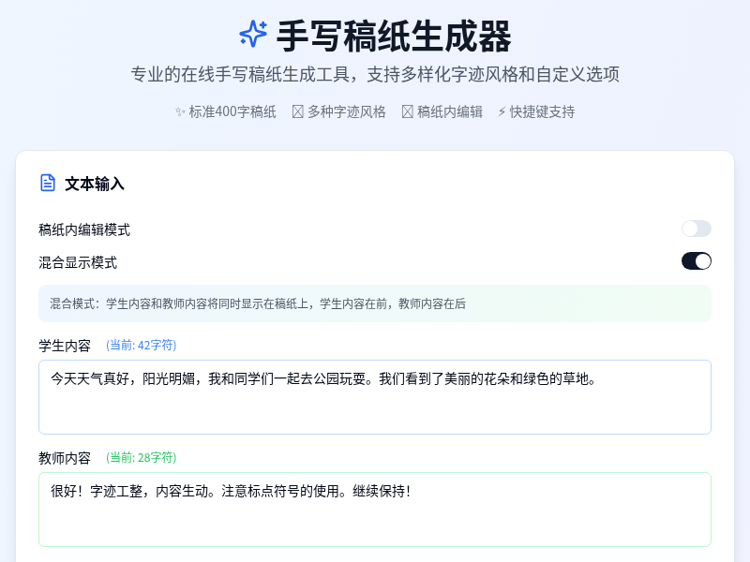Click the 混合模式 info hint banner
The image size is (750, 562).
point(374,303)
